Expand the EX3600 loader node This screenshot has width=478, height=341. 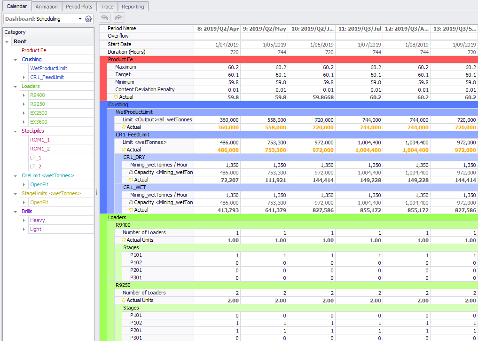coord(24,122)
